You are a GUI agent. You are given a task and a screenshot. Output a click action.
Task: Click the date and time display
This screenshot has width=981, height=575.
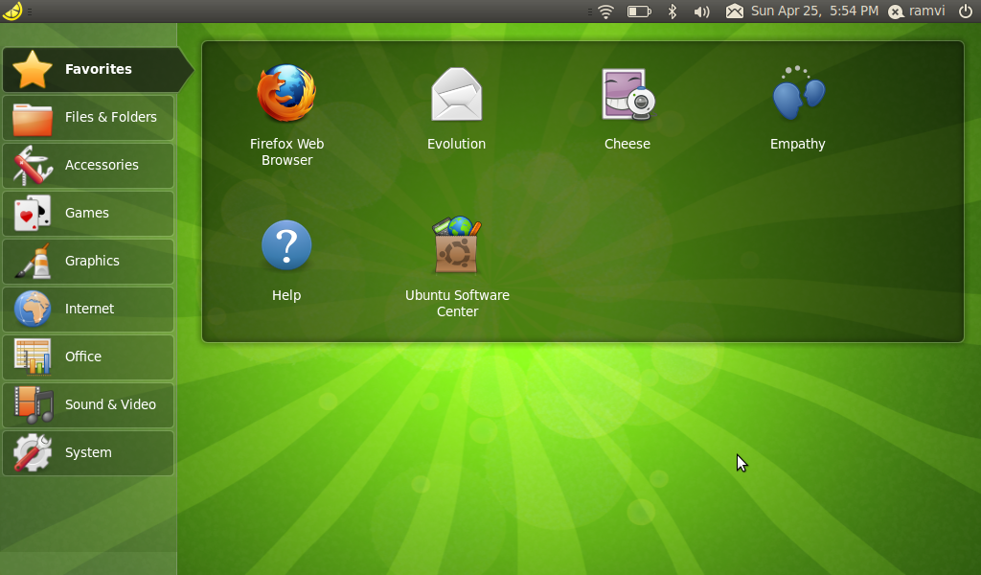814,11
